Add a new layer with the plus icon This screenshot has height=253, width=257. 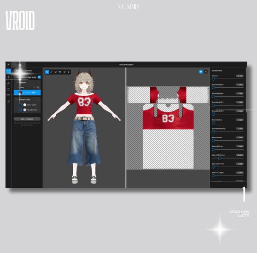(34, 87)
